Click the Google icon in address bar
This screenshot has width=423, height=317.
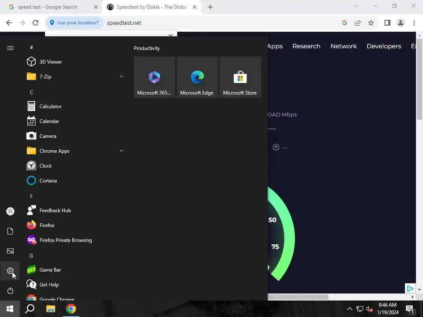pos(344,23)
